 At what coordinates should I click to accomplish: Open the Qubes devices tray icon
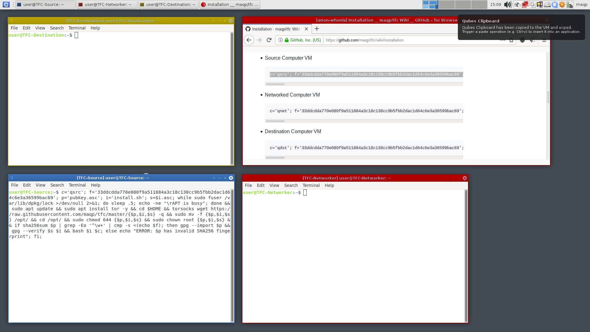(x=540, y=5)
